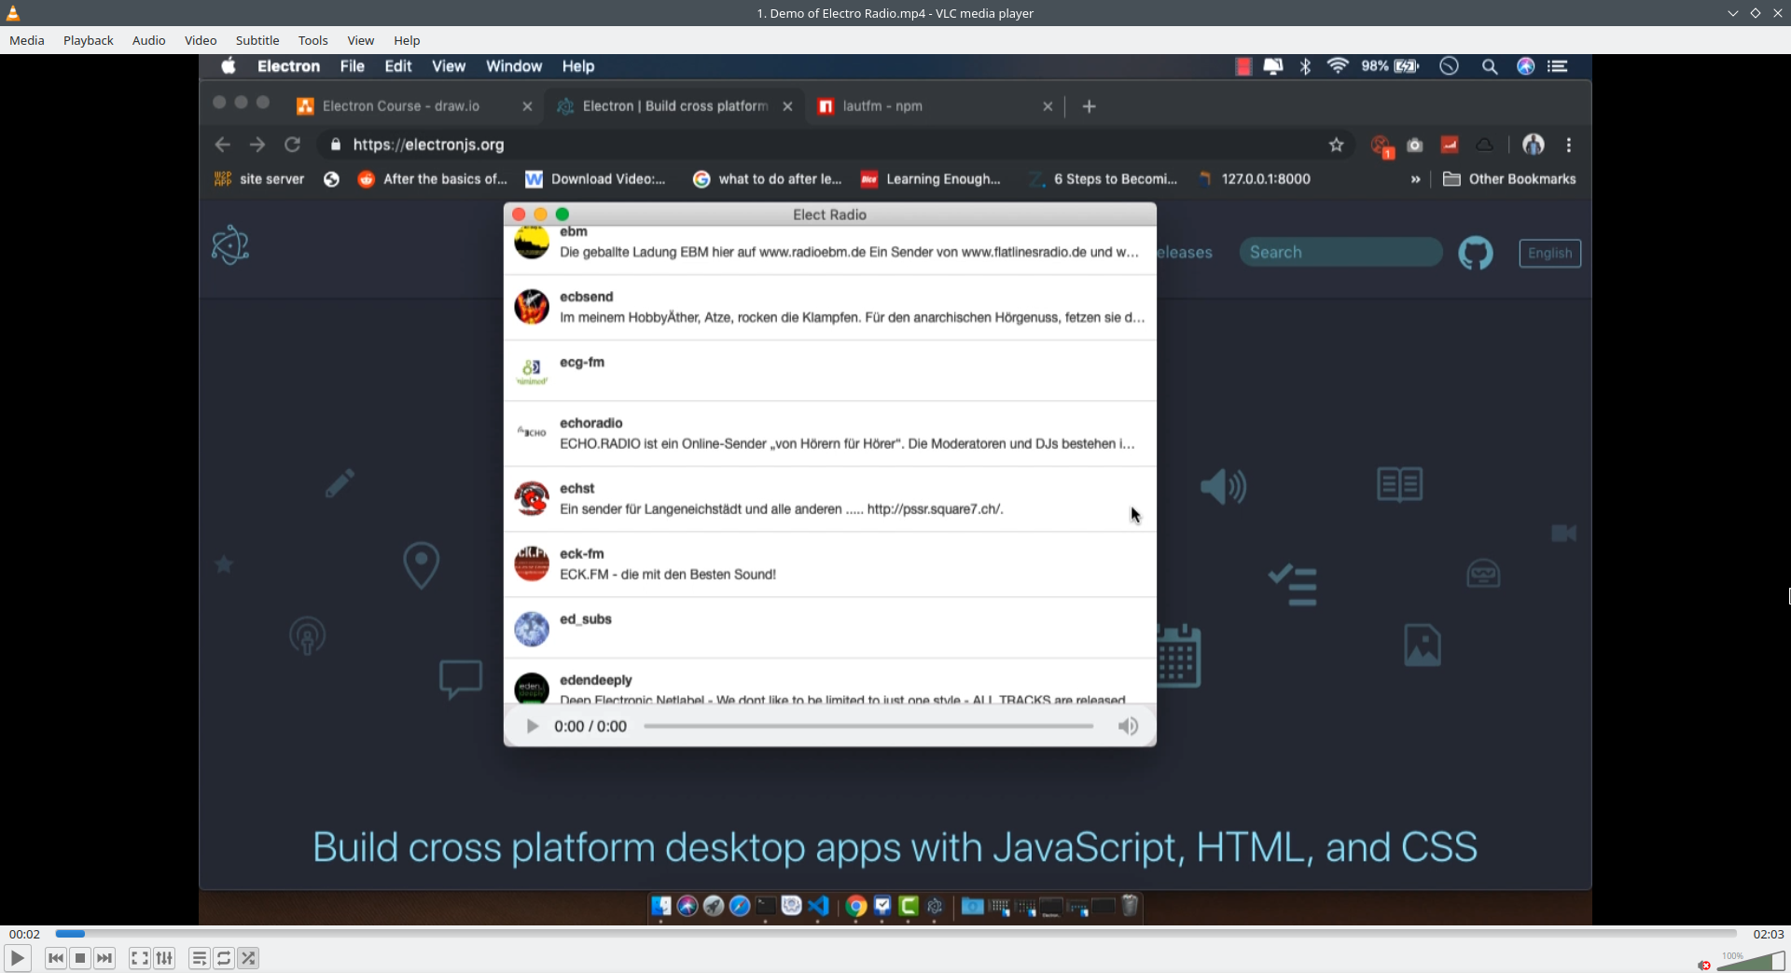Click the Chrome forward arrow
The height and width of the screenshot is (973, 1791).
[257, 145]
